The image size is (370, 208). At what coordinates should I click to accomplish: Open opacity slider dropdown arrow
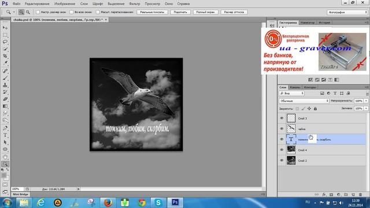click(x=366, y=101)
